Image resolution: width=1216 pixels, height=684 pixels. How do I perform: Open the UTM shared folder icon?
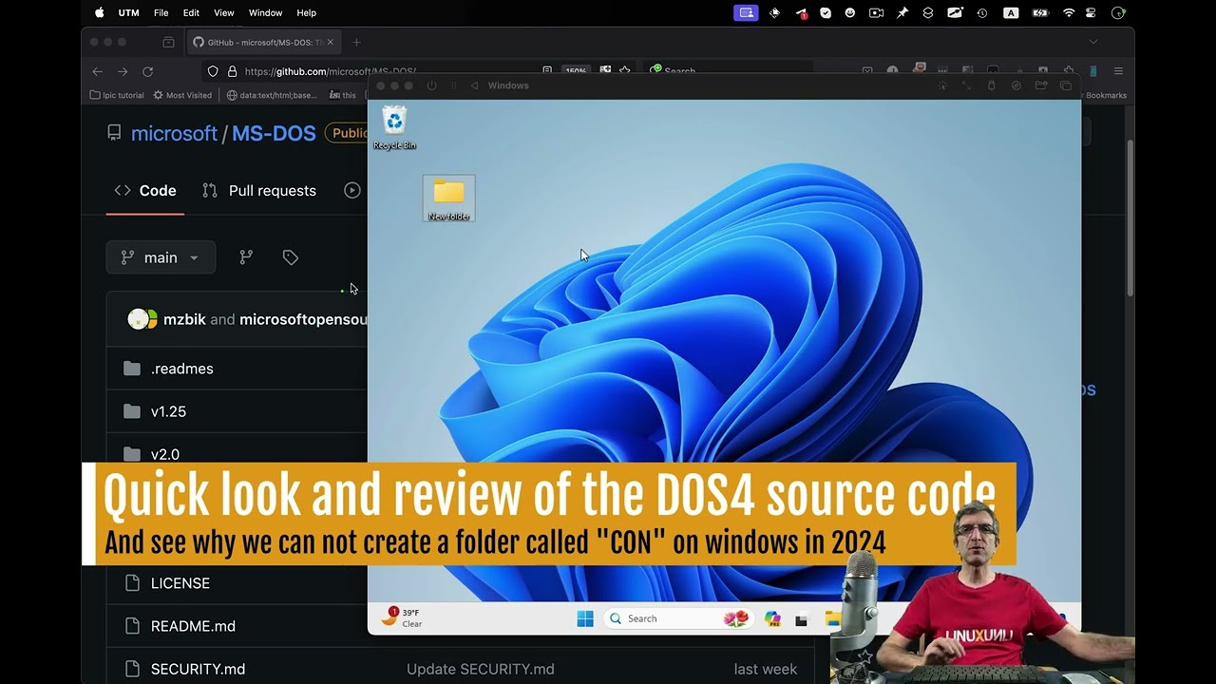1041,85
